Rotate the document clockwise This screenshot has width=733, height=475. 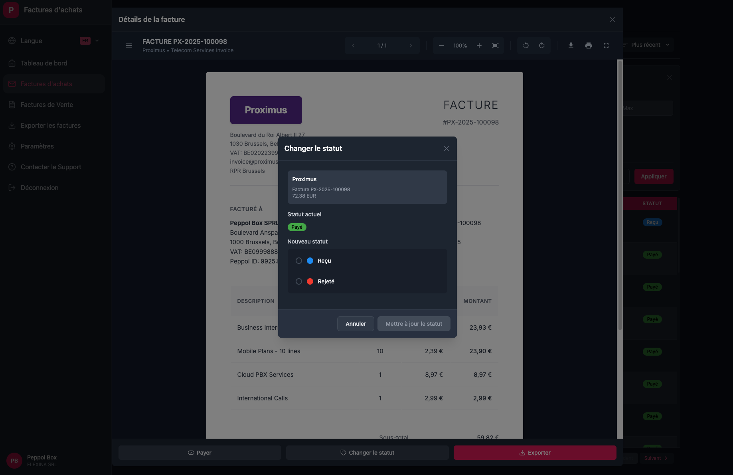[x=542, y=46]
